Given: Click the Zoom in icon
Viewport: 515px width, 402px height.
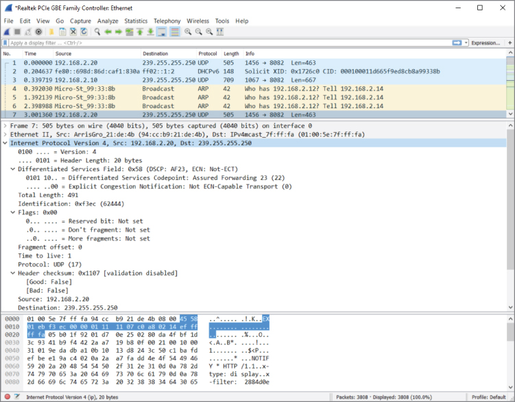Looking at the screenshot, I should [x=188, y=32].
